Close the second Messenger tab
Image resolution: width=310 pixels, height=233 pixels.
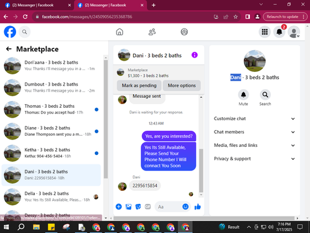(x=142, y=5)
